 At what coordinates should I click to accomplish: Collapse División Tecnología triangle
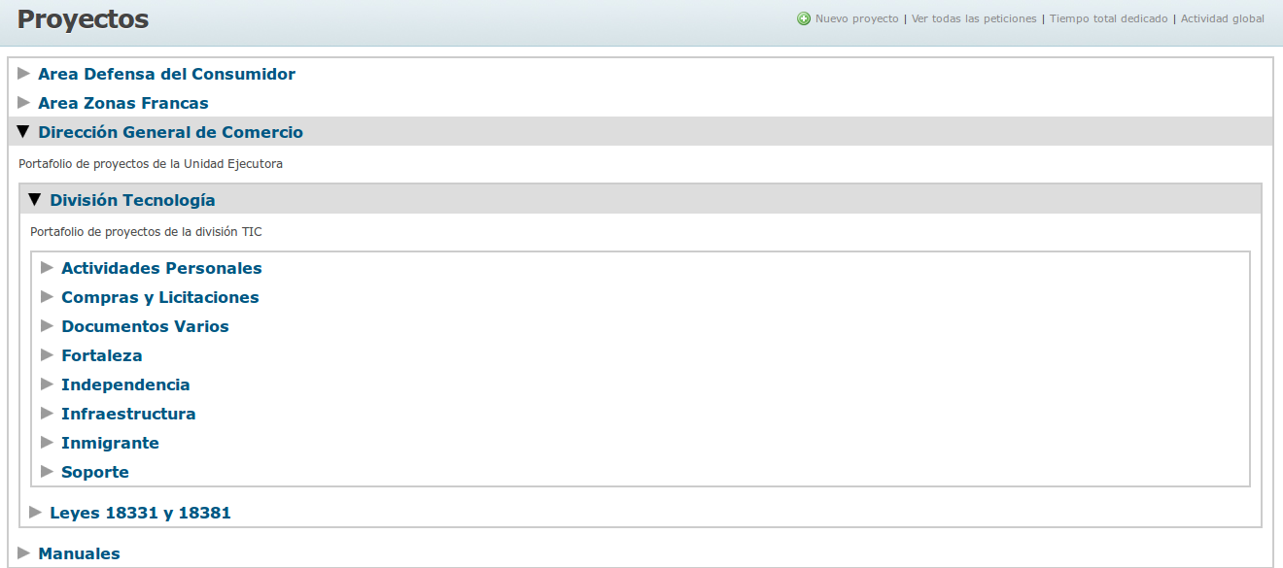pos(36,200)
